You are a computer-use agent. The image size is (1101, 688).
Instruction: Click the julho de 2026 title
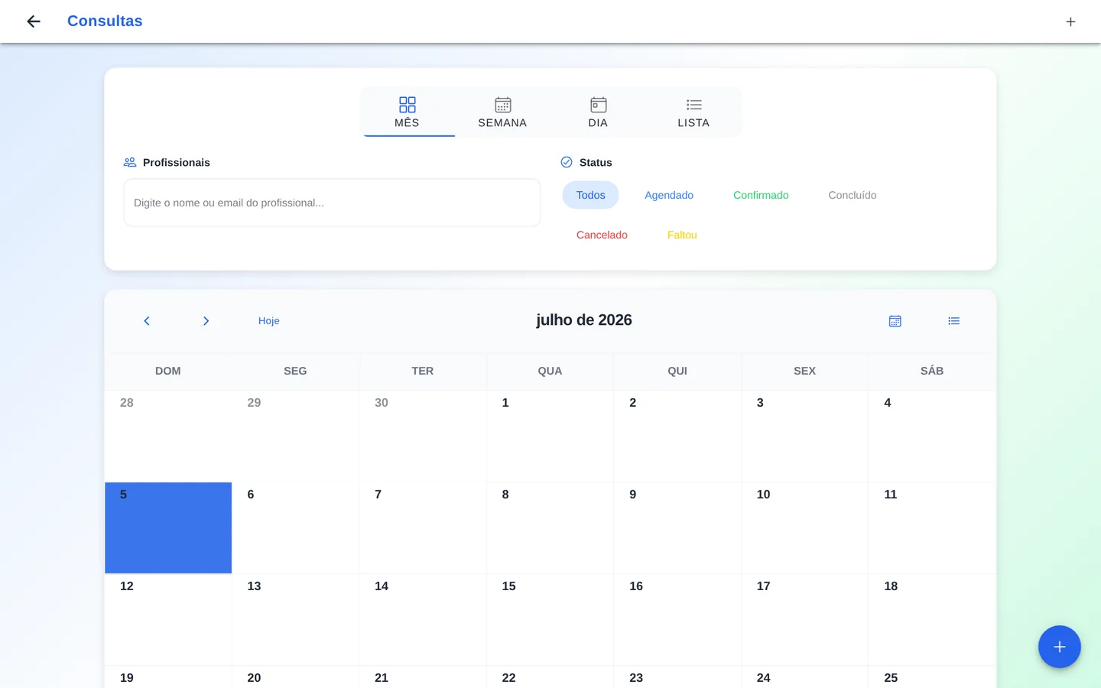[584, 320]
